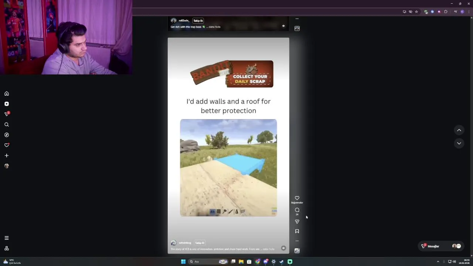Go to the previous reel with the up chevron
The height and width of the screenshot is (266, 473).
[x=459, y=130]
